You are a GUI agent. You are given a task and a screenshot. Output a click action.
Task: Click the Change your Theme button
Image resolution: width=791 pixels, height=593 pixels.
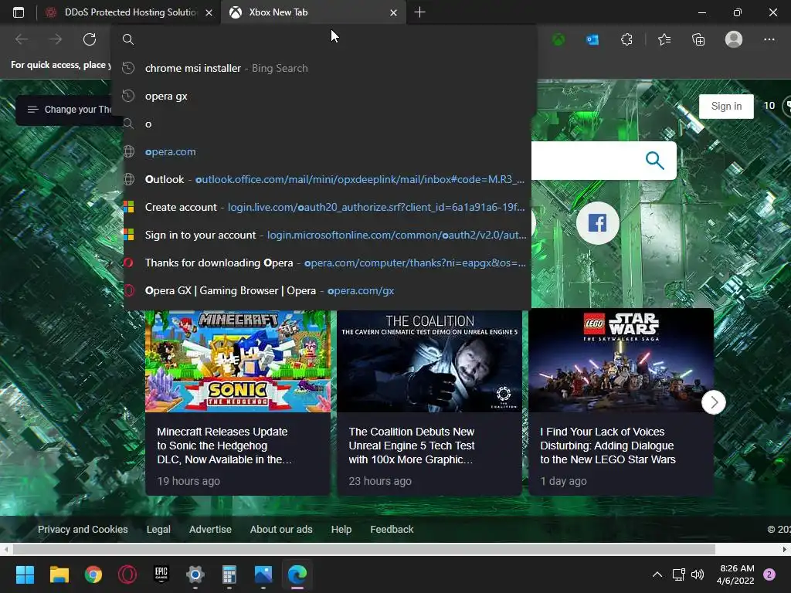(x=70, y=110)
